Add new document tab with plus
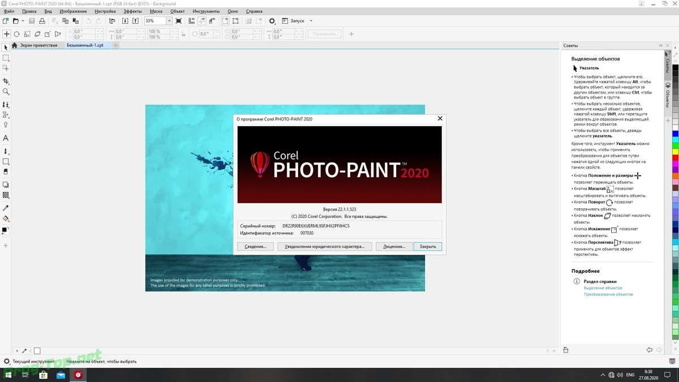679x382 pixels. point(115,45)
